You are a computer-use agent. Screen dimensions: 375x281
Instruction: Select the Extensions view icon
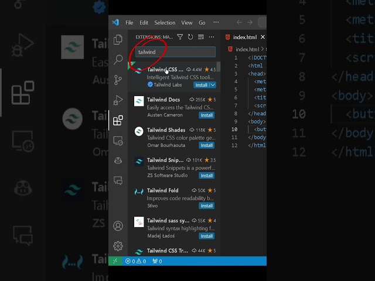118,120
